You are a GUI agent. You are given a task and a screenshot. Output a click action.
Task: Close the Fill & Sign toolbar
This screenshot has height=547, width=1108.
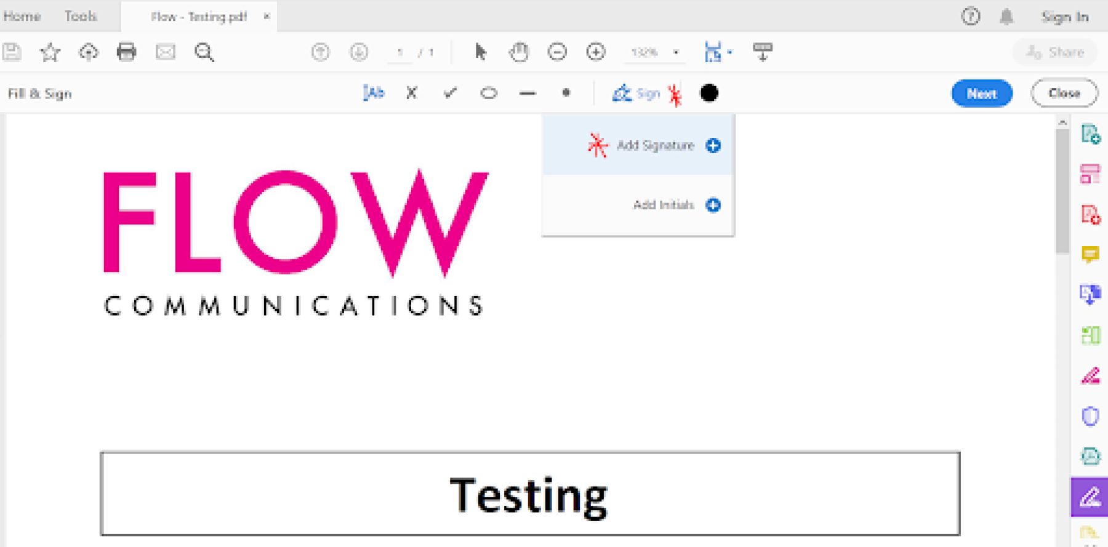click(1064, 94)
